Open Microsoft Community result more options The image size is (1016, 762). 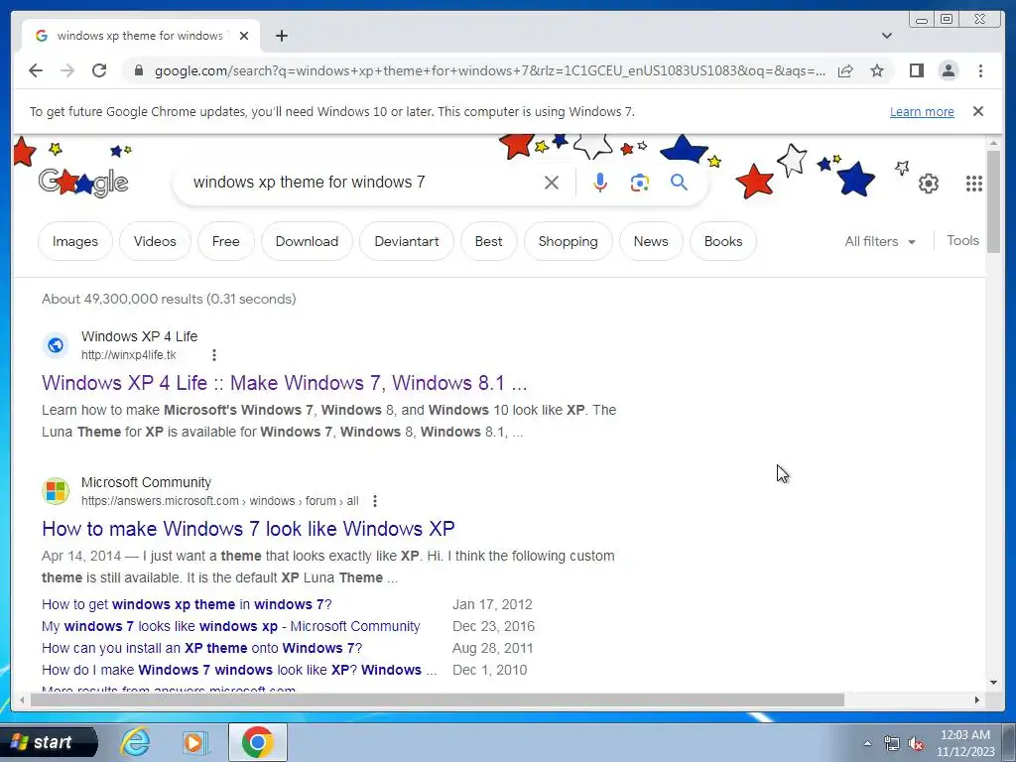tap(374, 501)
